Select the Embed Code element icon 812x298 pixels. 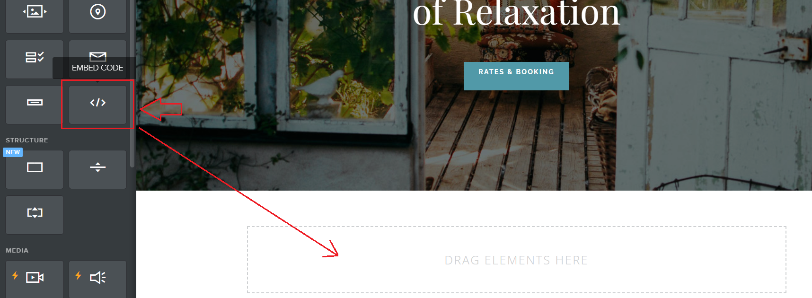pyautogui.click(x=98, y=103)
